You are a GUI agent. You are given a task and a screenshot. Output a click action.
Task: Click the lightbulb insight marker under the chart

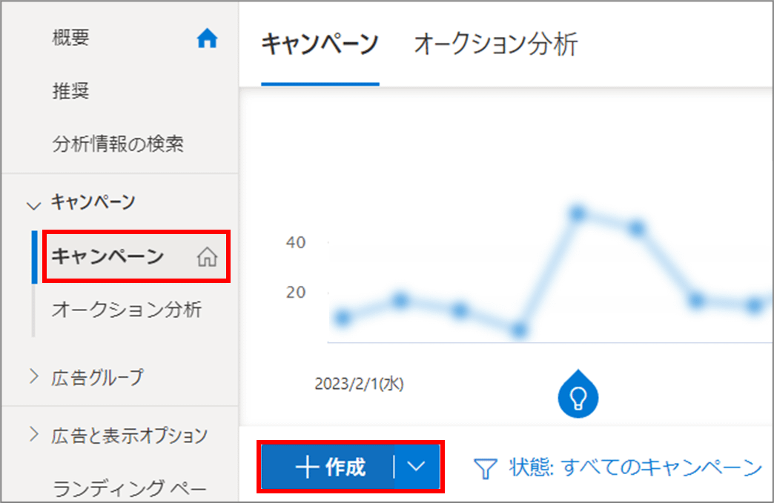(x=578, y=398)
